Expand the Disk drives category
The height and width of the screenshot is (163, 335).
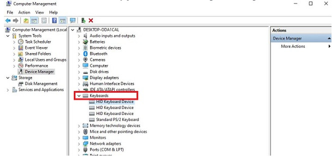79,72
